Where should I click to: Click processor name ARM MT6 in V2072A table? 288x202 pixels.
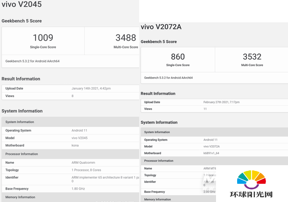(210, 168)
